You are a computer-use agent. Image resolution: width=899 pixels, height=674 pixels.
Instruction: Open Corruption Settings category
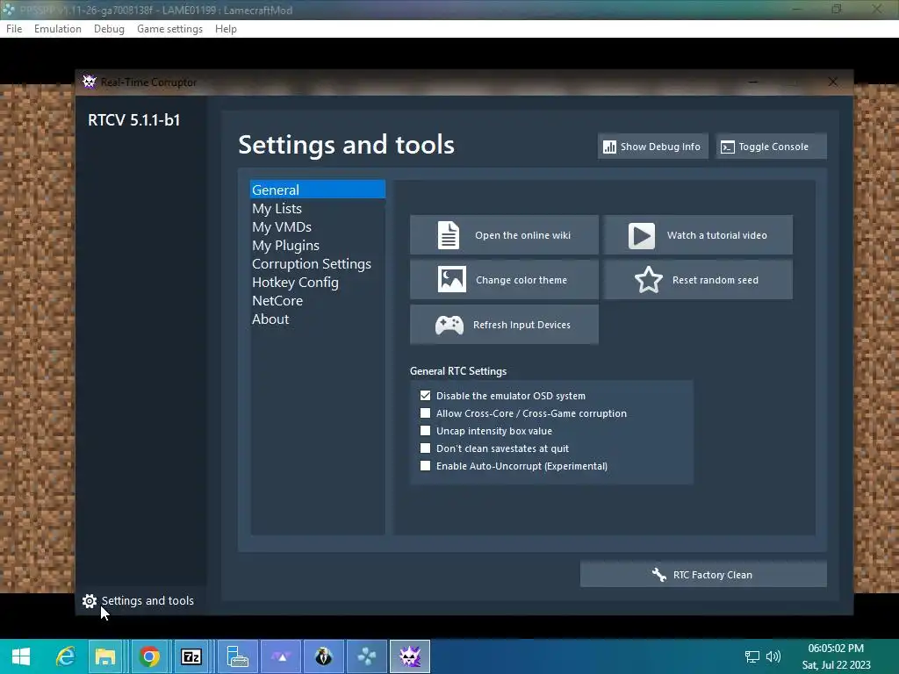point(318,263)
